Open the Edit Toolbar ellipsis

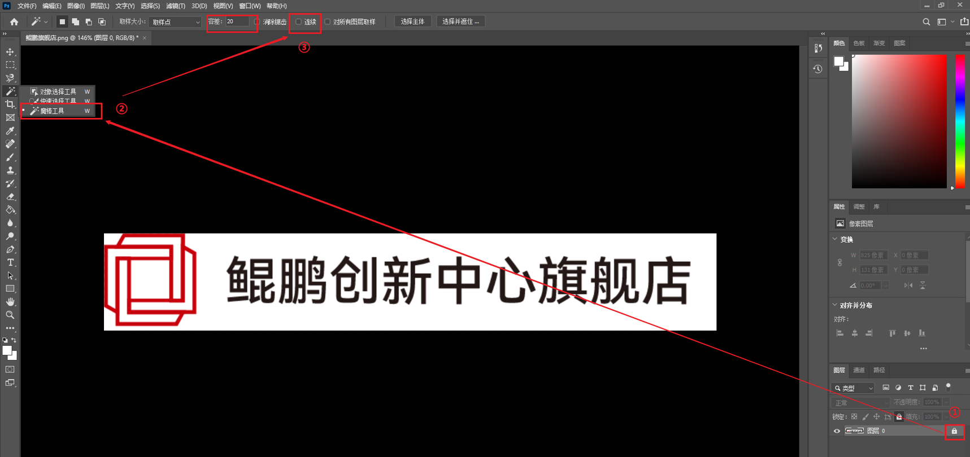coord(10,328)
